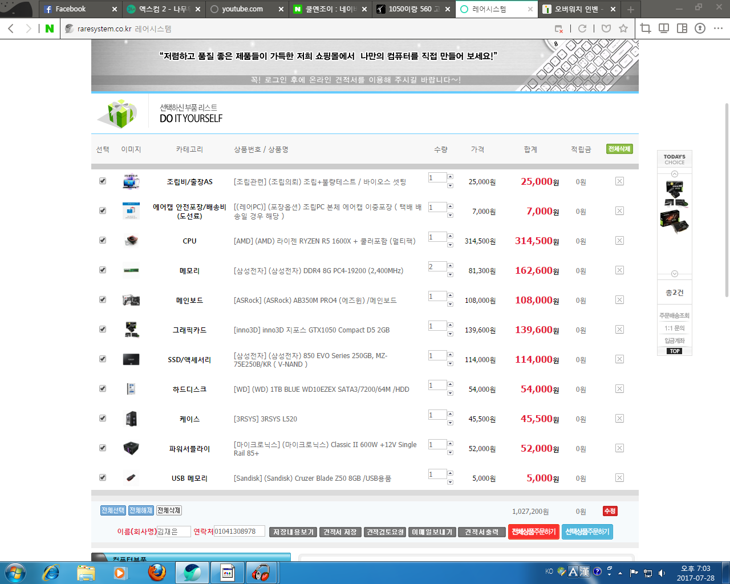Toggle the SSD/액세서리 row checkbox
Image resolution: width=730 pixels, height=584 pixels.
pyautogui.click(x=103, y=359)
